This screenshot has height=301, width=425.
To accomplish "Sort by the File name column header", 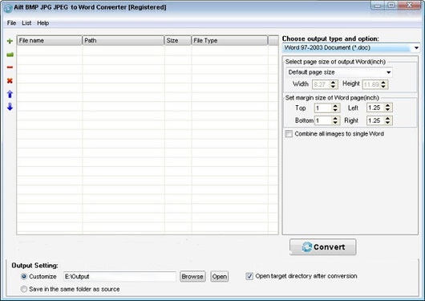I will [50, 40].
